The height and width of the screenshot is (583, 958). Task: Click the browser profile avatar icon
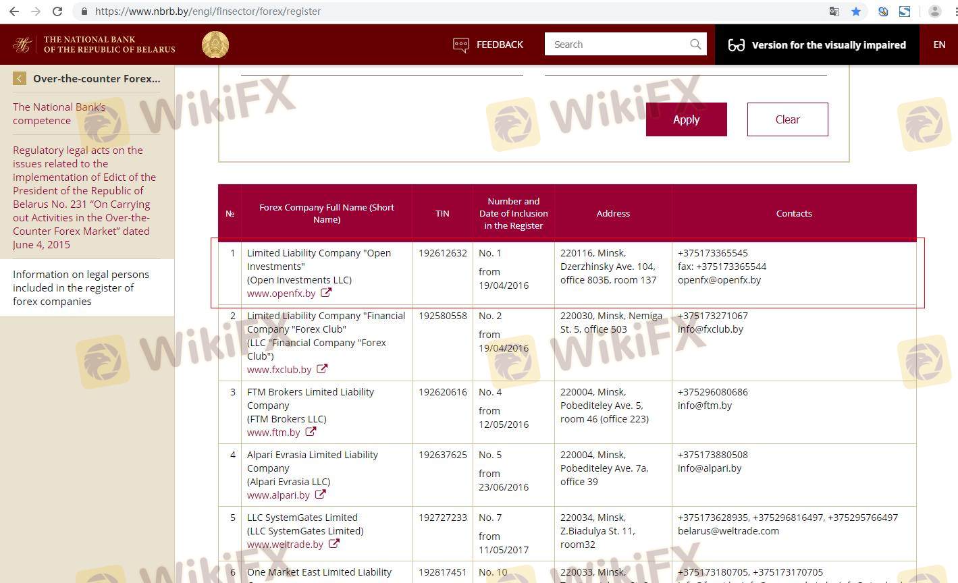tap(935, 11)
